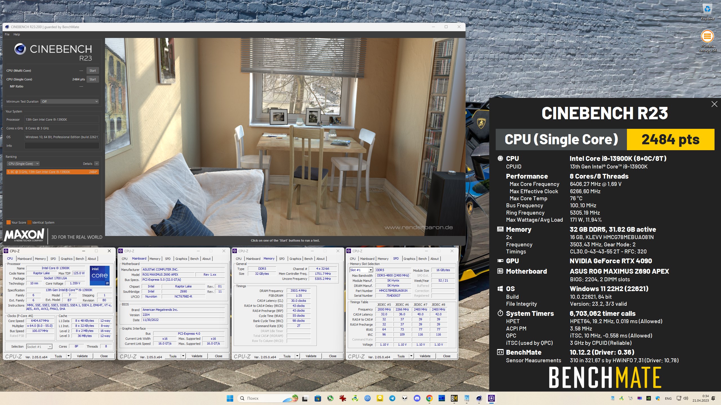Click Validate in Mainboard CPU-Z window
The image size is (721, 405).
tap(197, 356)
